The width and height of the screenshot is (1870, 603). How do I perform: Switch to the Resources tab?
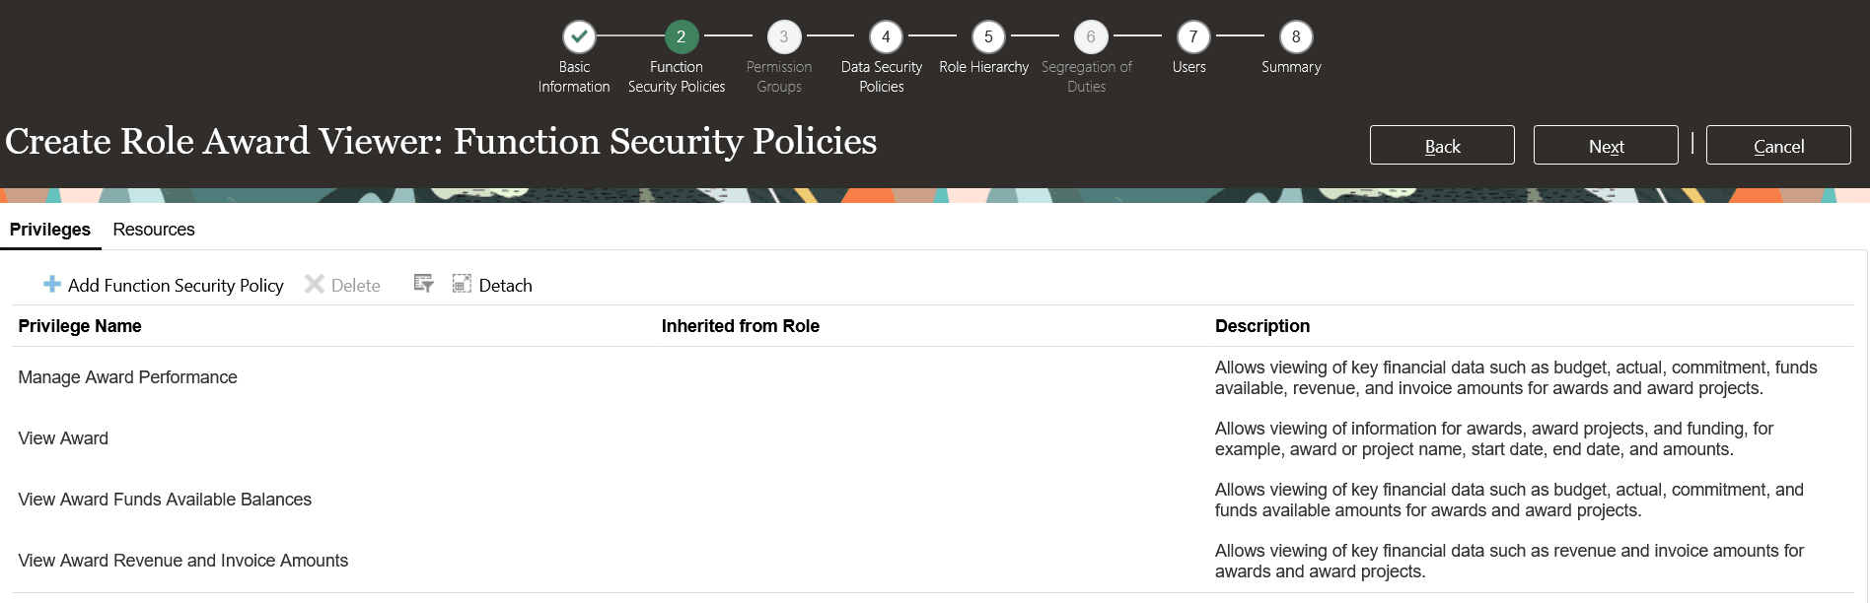click(154, 230)
